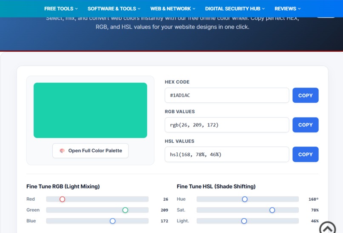Viewport: 343px width, 233px height.
Task: Open the DIGITAL SECURITY HUB menu
Action: (235, 9)
